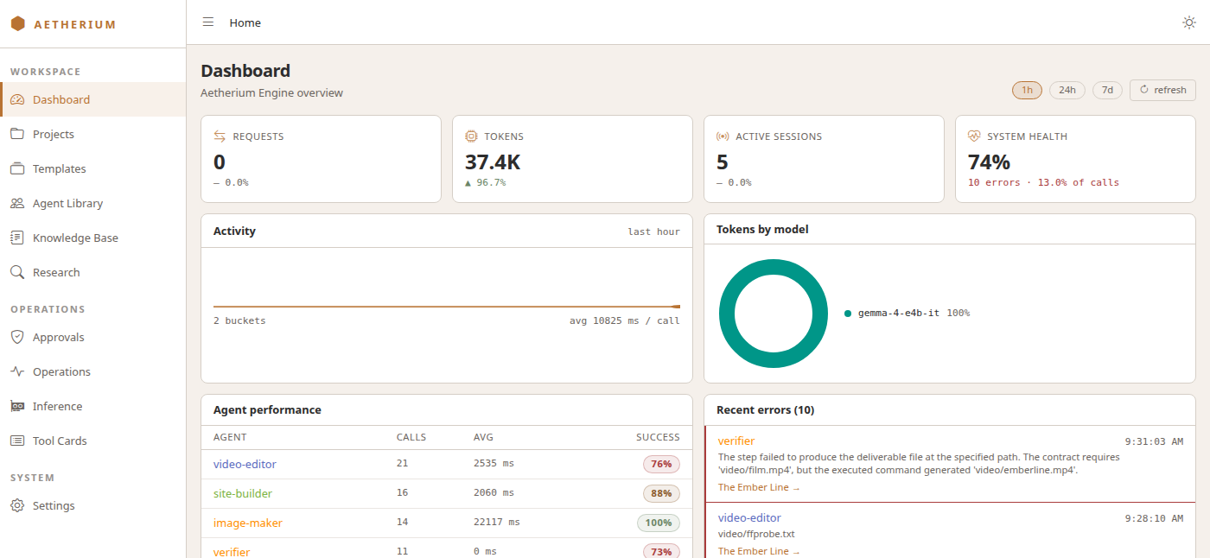
Task: Click the refresh button
Action: (x=1162, y=90)
